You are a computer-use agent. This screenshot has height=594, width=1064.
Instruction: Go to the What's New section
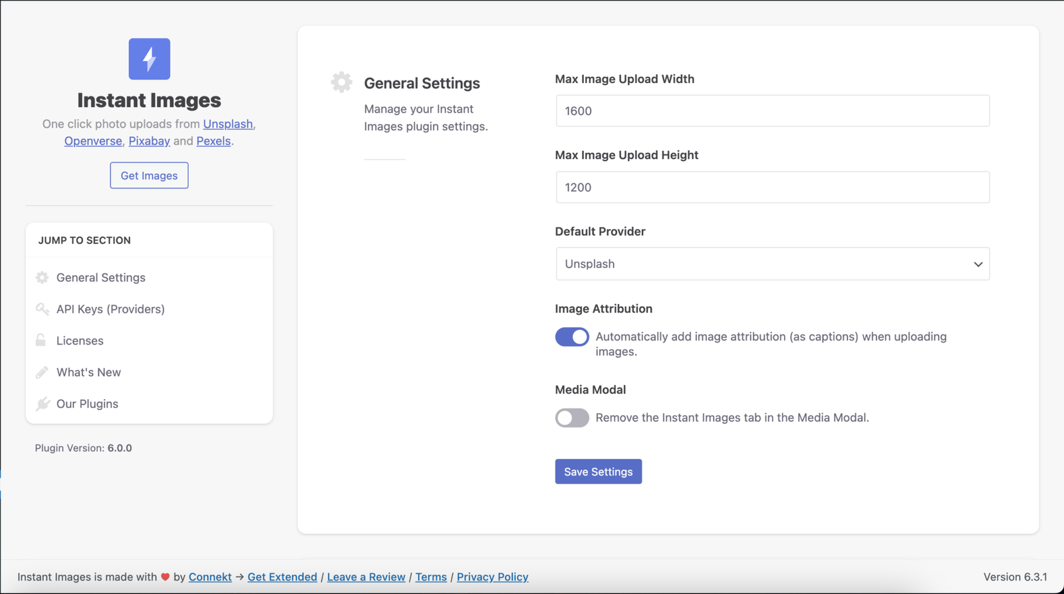pyautogui.click(x=88, y=372)
